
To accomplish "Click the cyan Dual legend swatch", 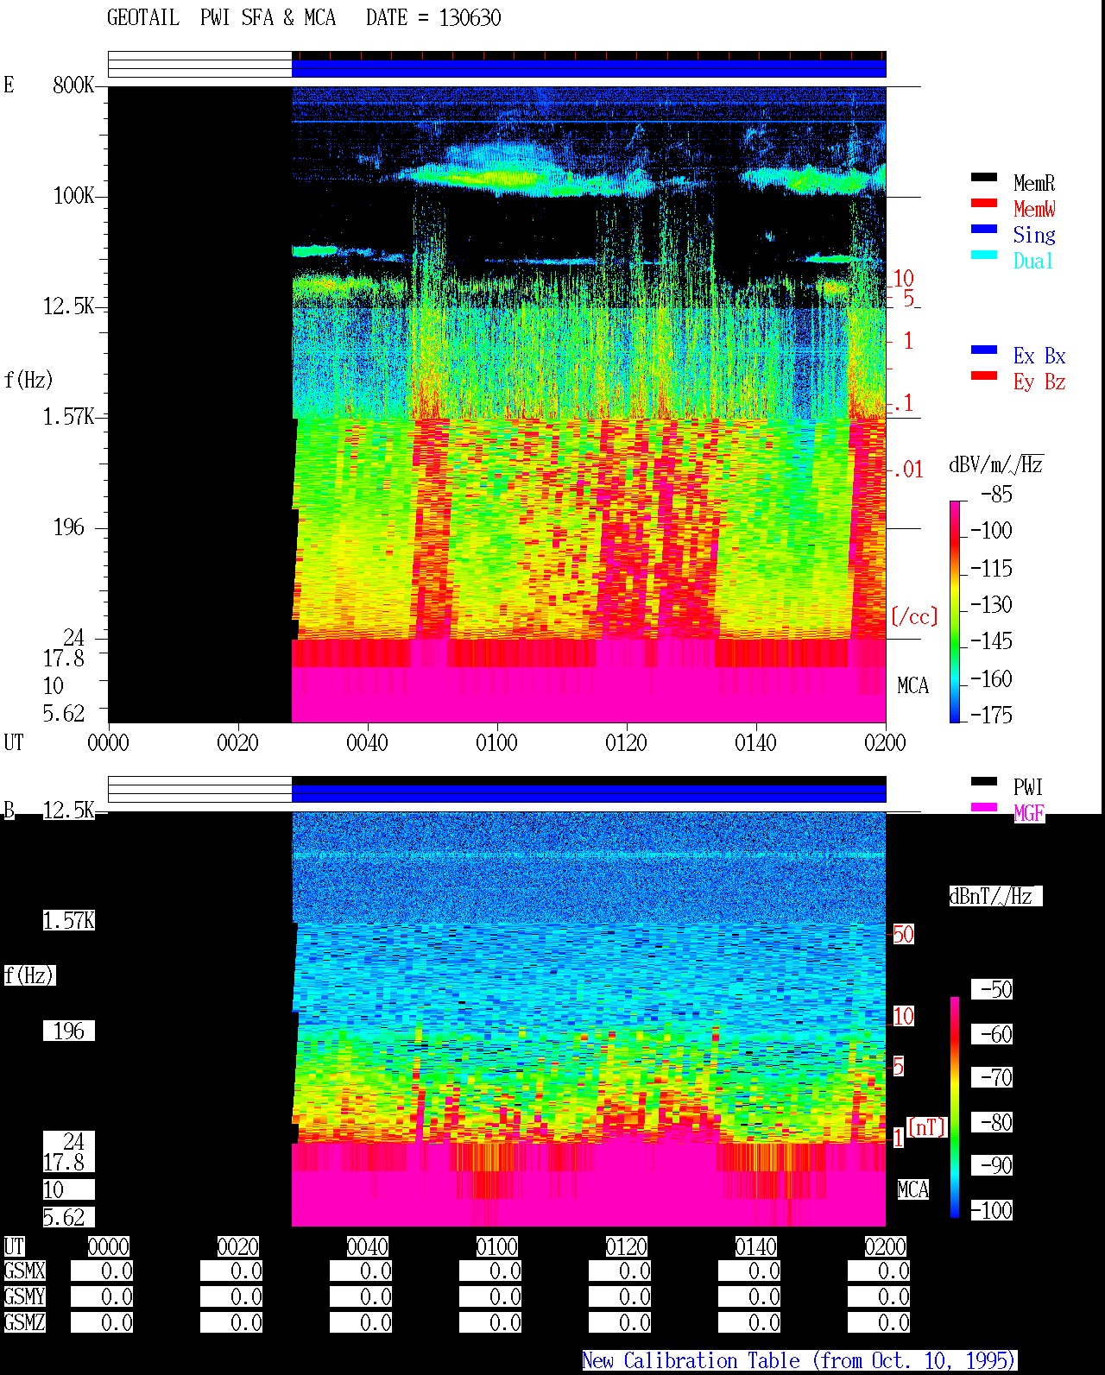I will click(984, 255).
